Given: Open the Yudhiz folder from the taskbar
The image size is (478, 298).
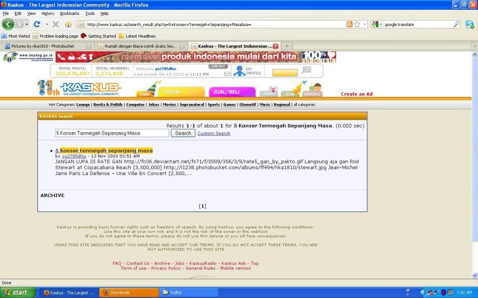Looking at the screenshot, I should pos(189,292).
